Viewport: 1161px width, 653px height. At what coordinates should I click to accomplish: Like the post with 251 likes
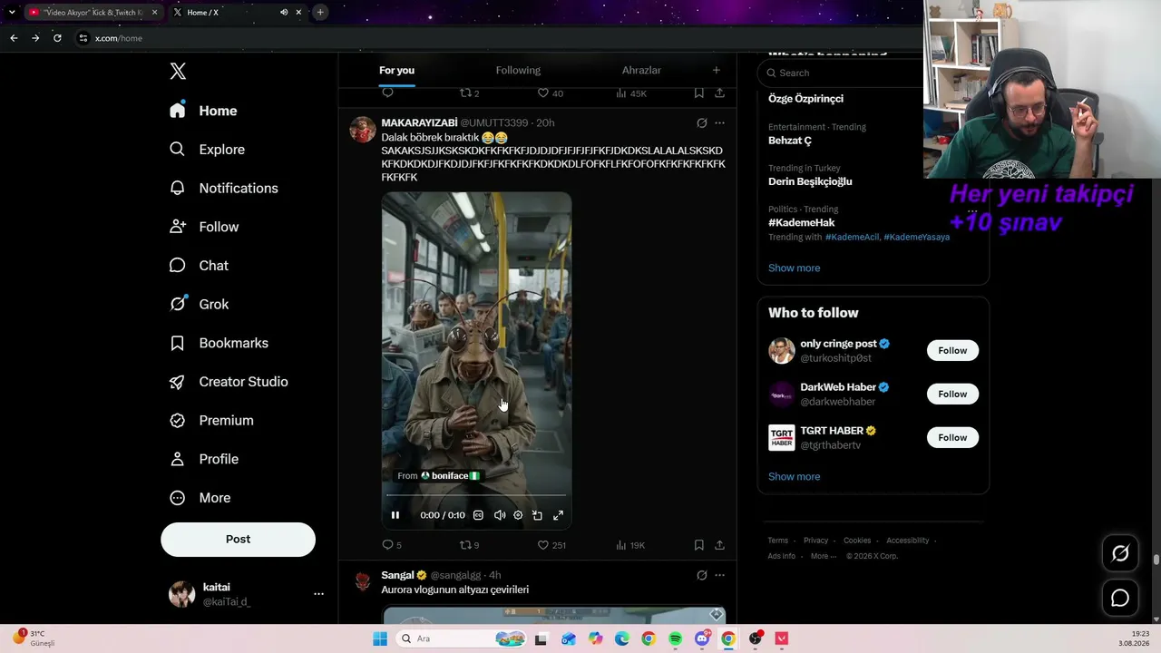(551, 545)
